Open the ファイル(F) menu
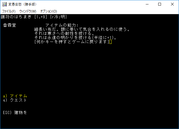This screenshot has height=129, width=179. pos(9,11)
